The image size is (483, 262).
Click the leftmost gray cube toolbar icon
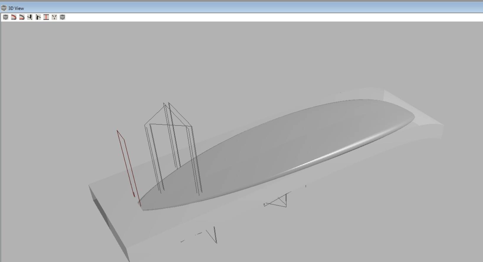coord(5,17)
